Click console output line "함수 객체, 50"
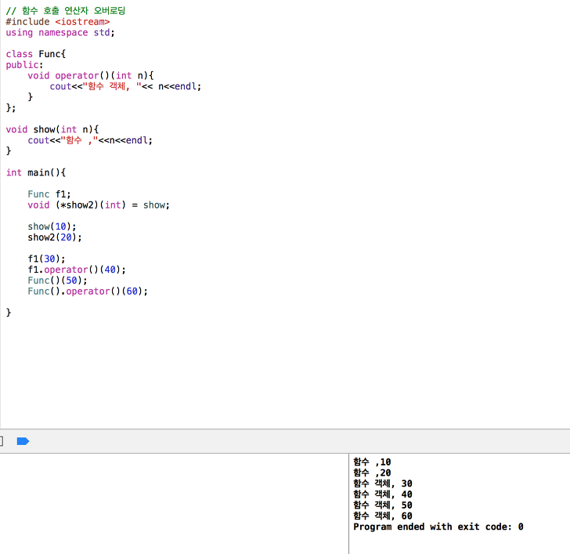Screen dimensions: 570x554 [x=383, y=505]
